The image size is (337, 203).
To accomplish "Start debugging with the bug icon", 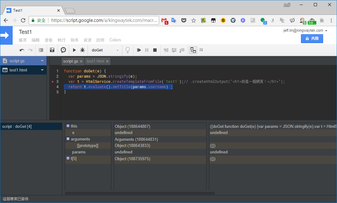I will (82, 50).
